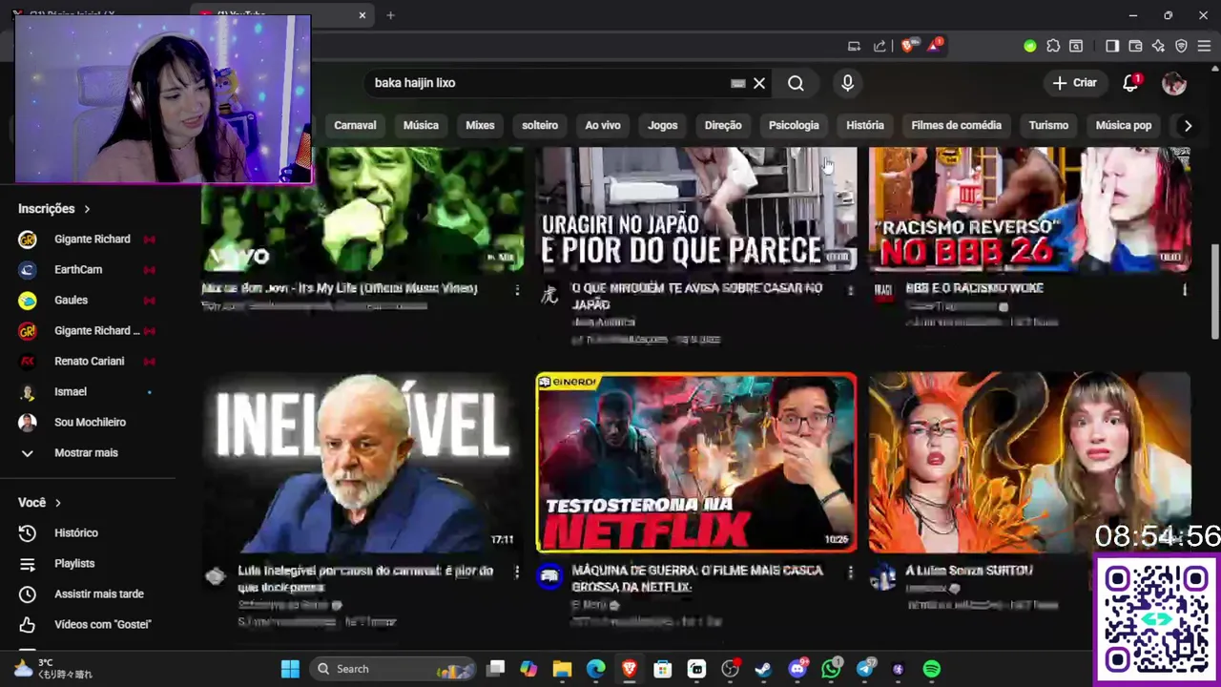
Task: Open options menu for Bon Jovi video
Action: [517, 289]
